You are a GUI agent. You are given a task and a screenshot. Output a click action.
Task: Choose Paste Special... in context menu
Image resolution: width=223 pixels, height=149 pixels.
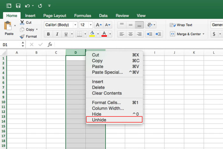tap(114, 72)
